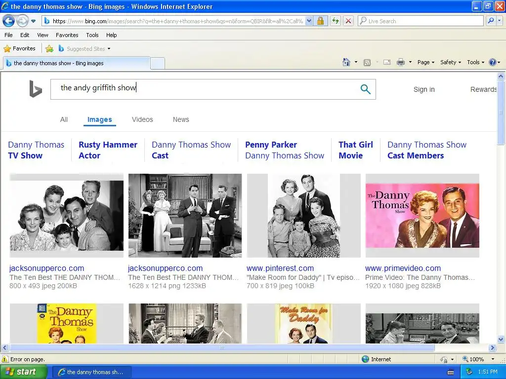Click the Print icon
The width and height of the screenshot is (506, 379).
400,62
